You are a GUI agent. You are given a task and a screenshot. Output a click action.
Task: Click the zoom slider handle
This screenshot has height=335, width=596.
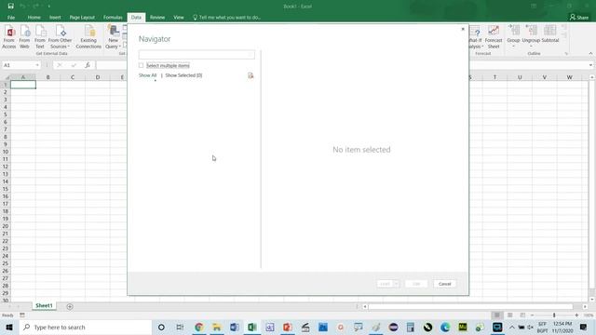pos(554,315)
